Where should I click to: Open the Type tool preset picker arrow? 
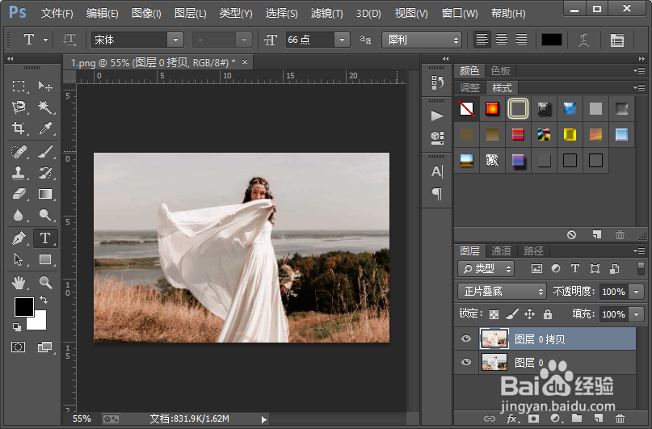point(45,40)
